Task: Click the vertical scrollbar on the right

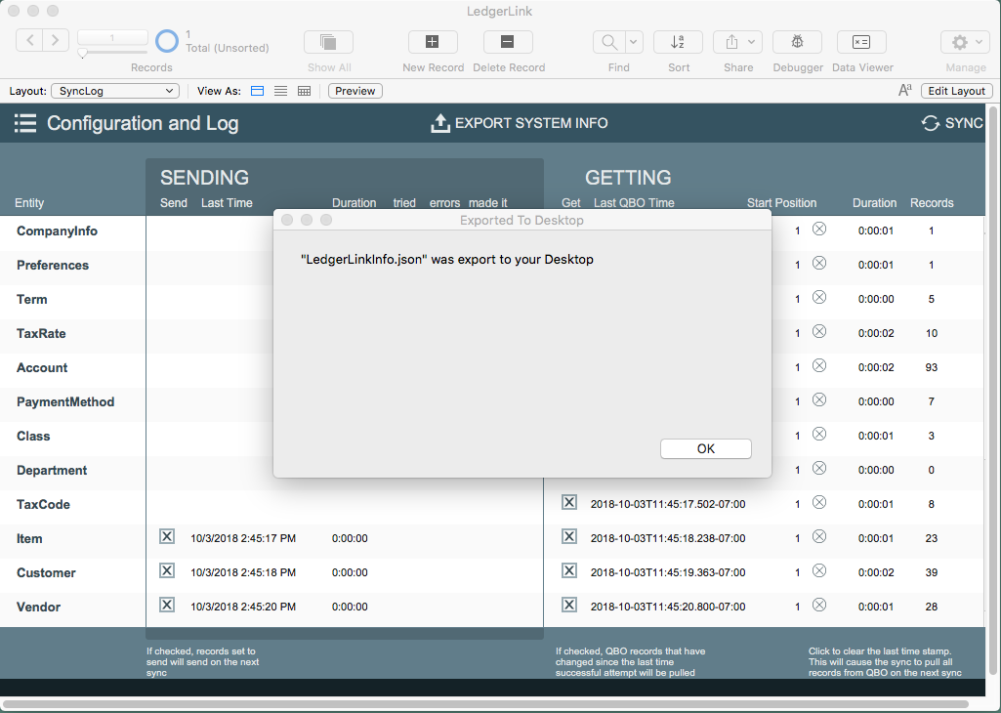Action: coord(993,390)
